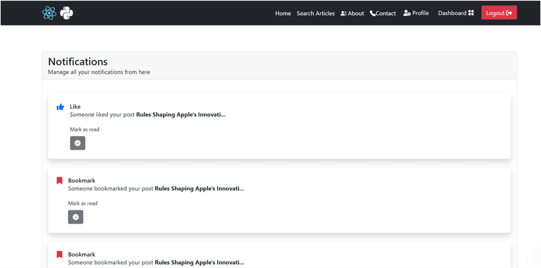
Task: Navigate to Contact page
Action: pyautogui.click(x=385, y=13)
